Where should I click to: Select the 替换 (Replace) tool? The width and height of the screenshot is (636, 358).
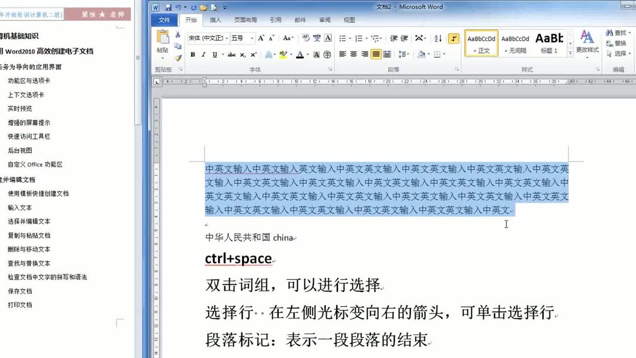(620, 44)
